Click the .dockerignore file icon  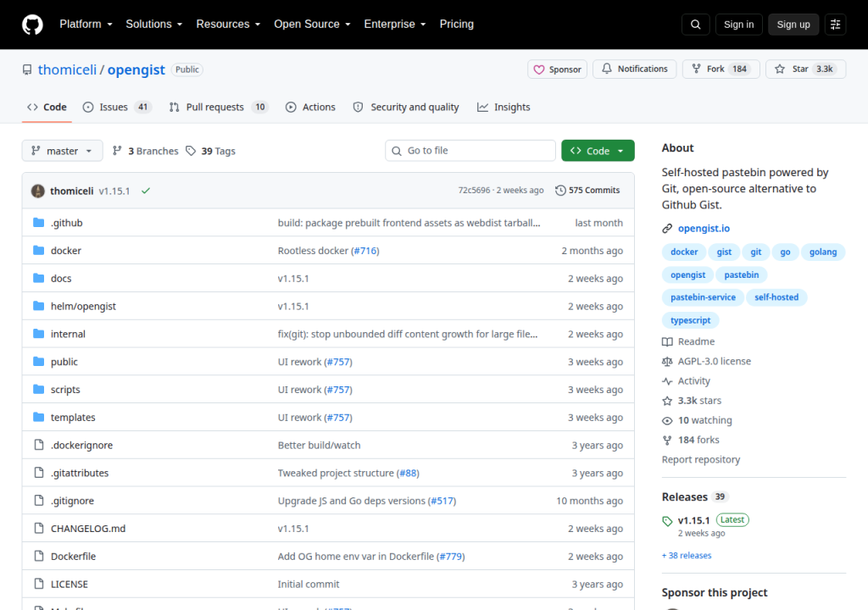point(39,445)
